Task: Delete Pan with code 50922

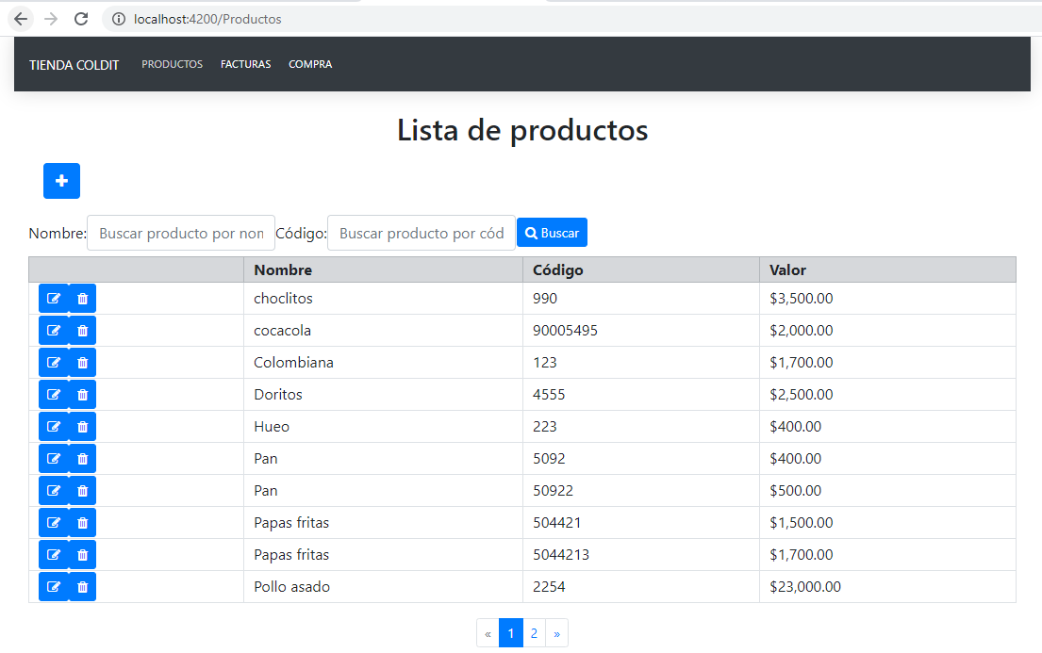Action: coord(82,491)
